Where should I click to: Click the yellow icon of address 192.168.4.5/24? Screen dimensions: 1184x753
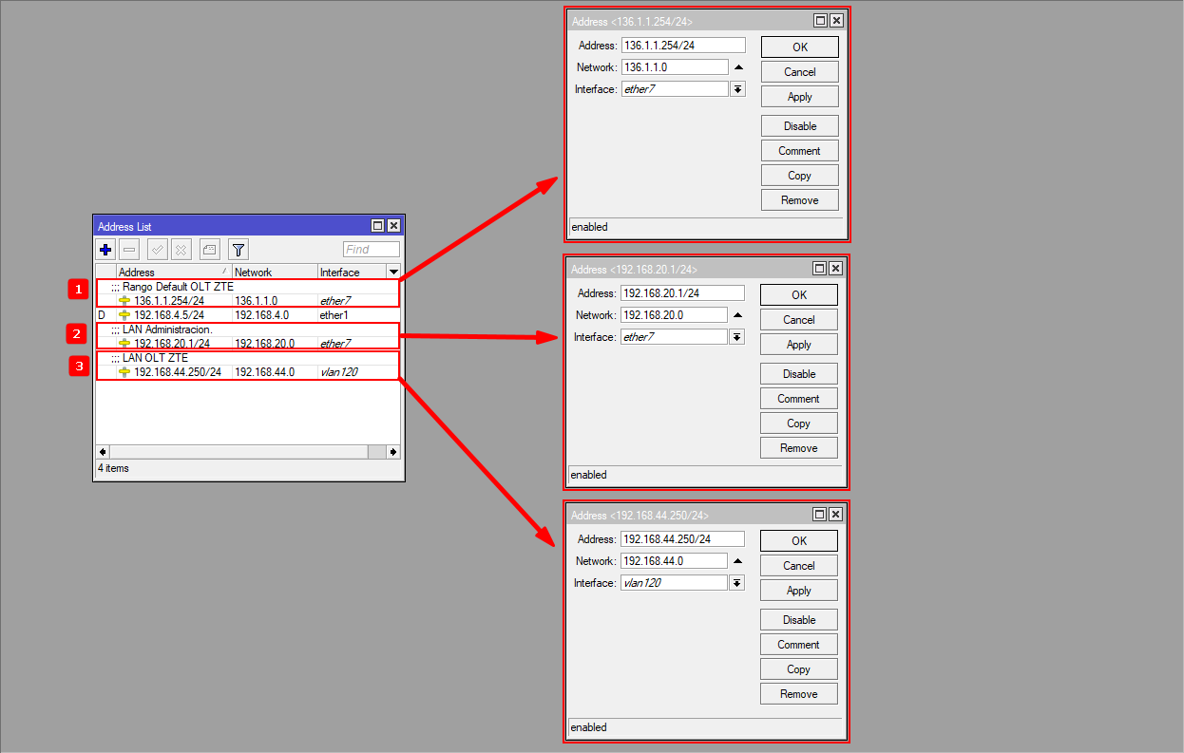tap(124, 315)
